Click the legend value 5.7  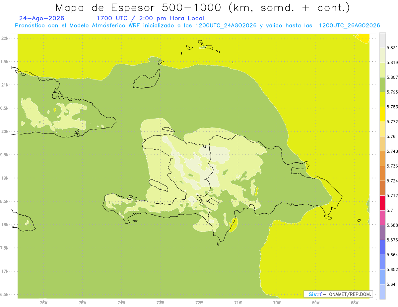(390, 210)
